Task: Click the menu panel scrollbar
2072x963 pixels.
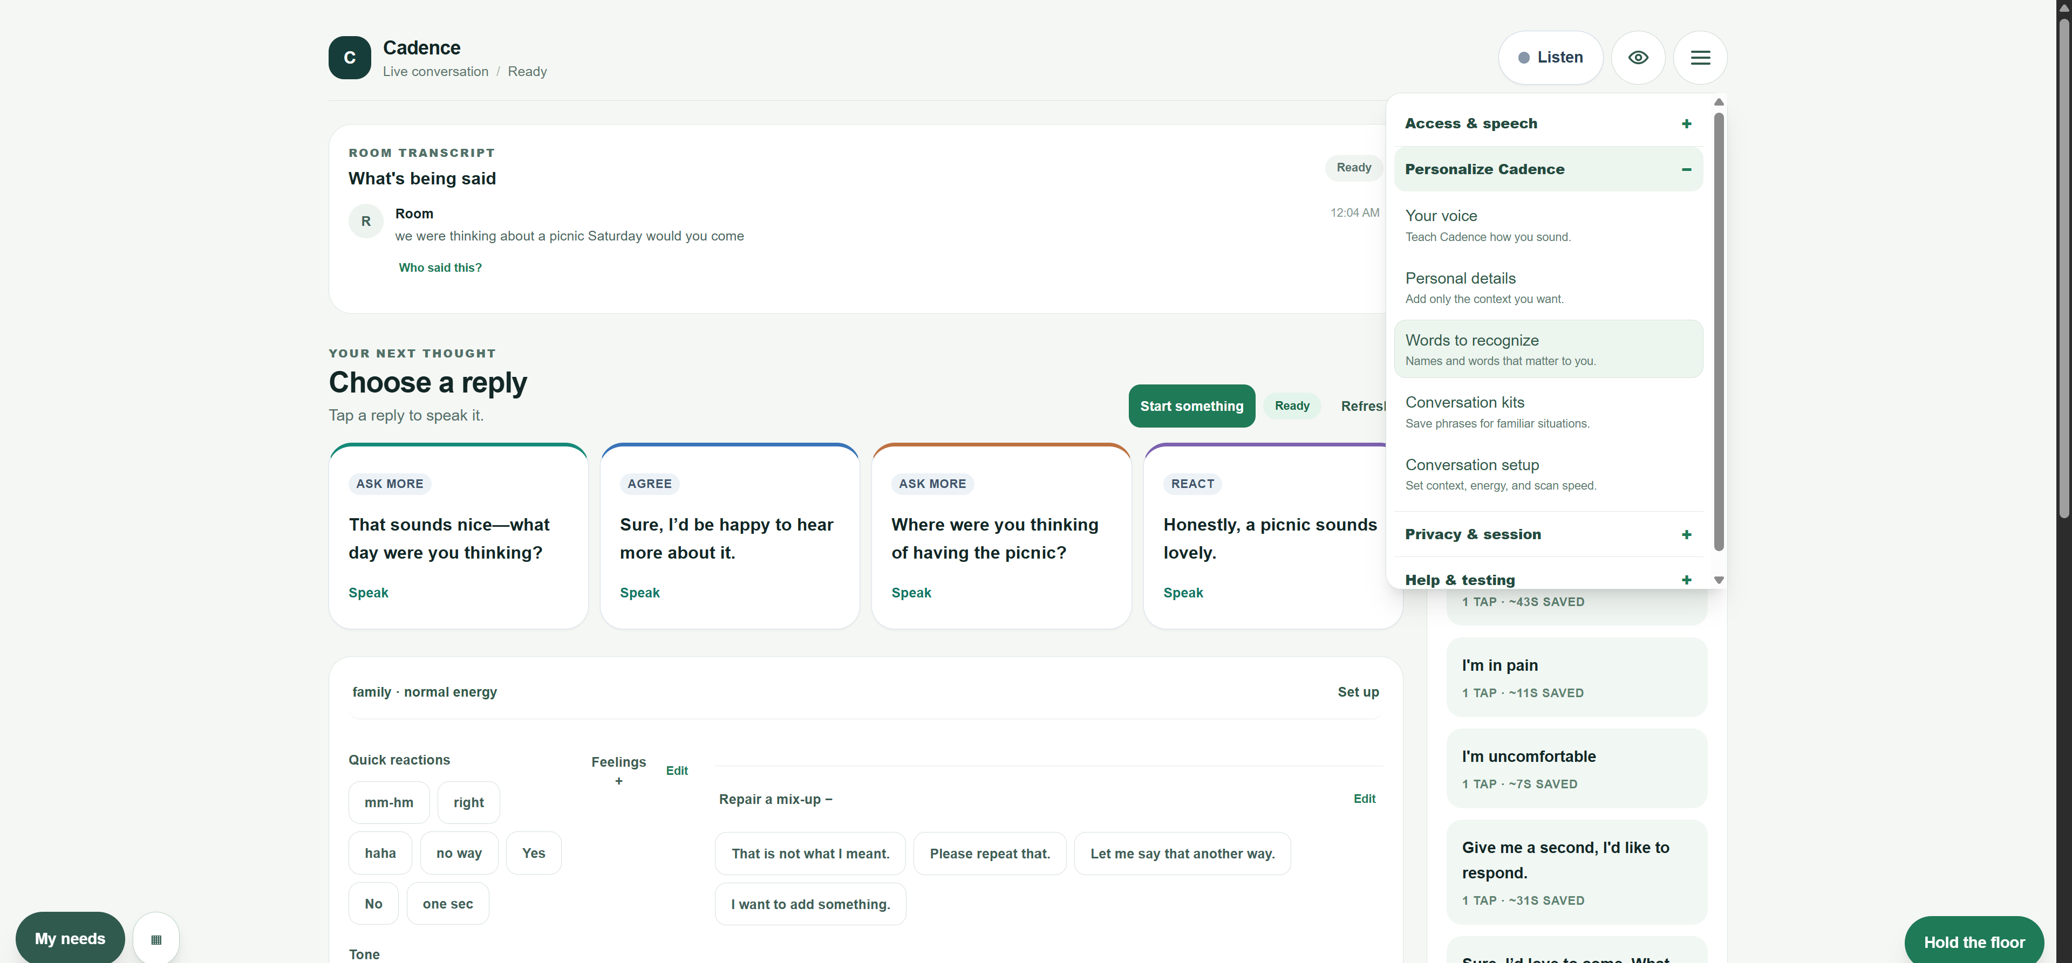Action: coord(1718,332)
